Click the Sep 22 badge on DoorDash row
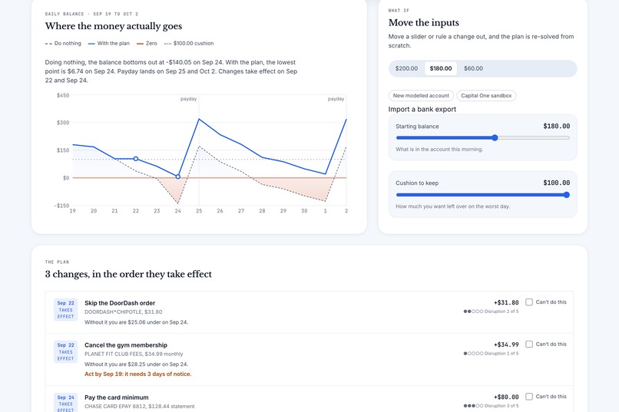This screenshot has height=412, width=619. pyautogui.click(x=65, y=309)
